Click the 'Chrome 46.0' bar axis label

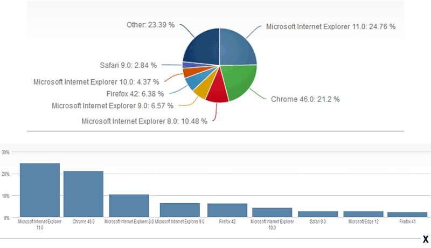pyautogui.click(x=84, y=222)
